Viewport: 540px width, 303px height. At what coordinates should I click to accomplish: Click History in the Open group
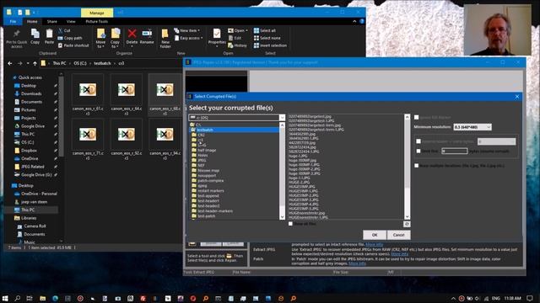coord(237,45)
